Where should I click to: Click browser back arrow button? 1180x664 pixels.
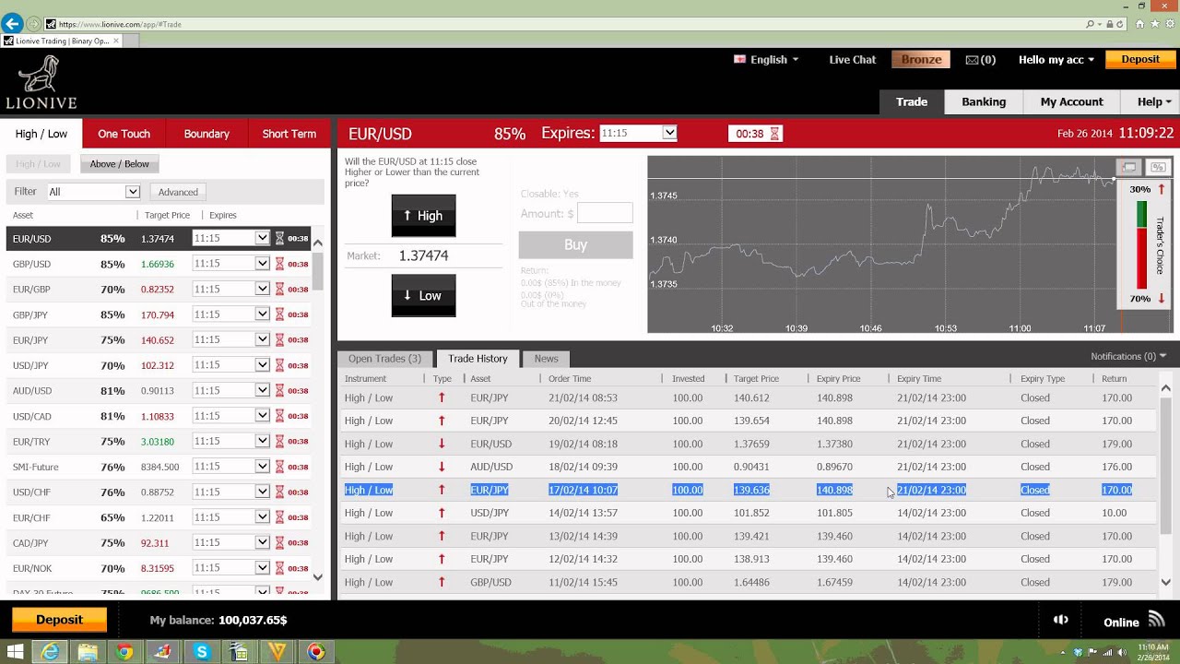pos(12,24)
